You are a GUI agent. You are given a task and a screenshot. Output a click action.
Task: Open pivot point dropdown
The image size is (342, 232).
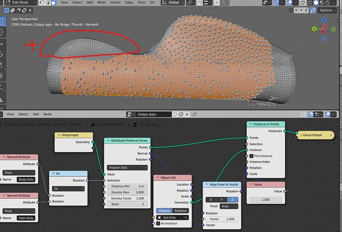click(x=191, y=2)
